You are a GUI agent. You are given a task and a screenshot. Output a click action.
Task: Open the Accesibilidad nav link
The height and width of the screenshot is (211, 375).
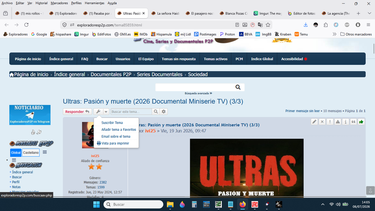[294, 59]
